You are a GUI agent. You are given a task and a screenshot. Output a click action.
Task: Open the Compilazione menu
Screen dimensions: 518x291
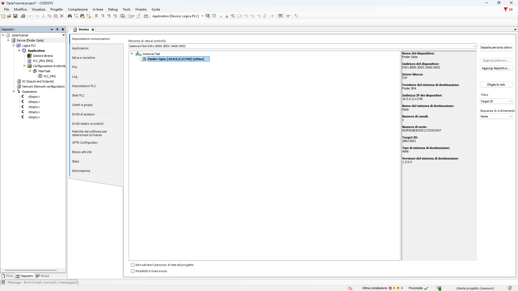78,9
